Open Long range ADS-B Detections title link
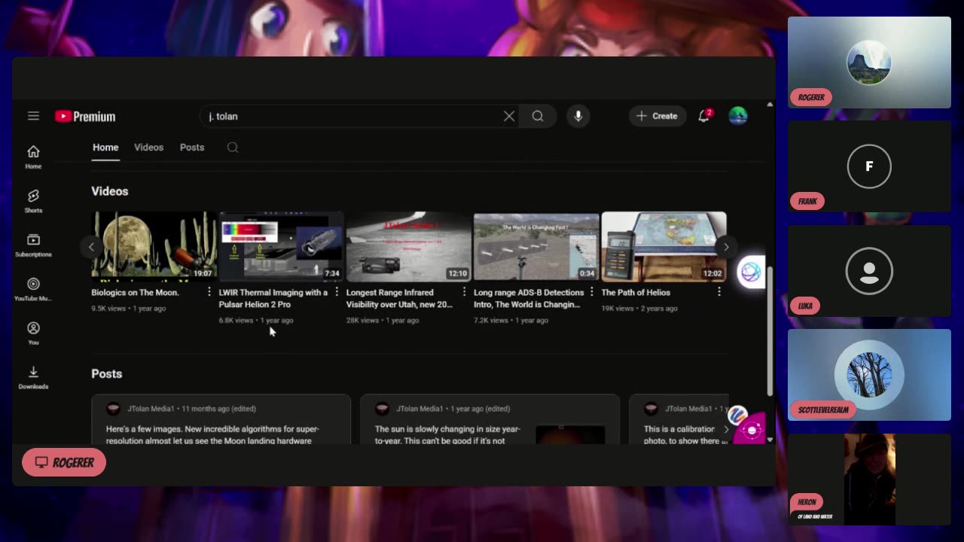 529,298
